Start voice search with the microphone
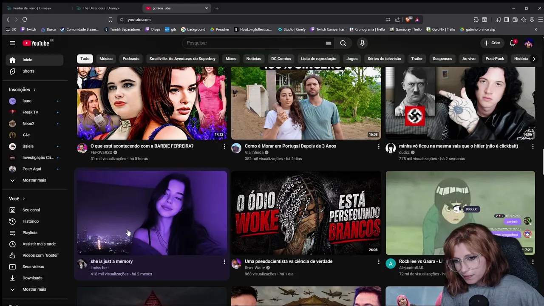 click(362, 43)
